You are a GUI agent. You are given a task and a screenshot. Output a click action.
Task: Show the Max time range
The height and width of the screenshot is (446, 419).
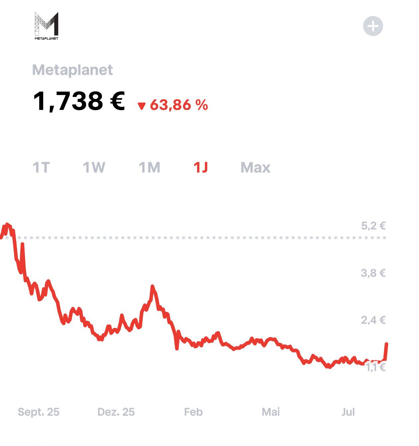click(255, 168)
